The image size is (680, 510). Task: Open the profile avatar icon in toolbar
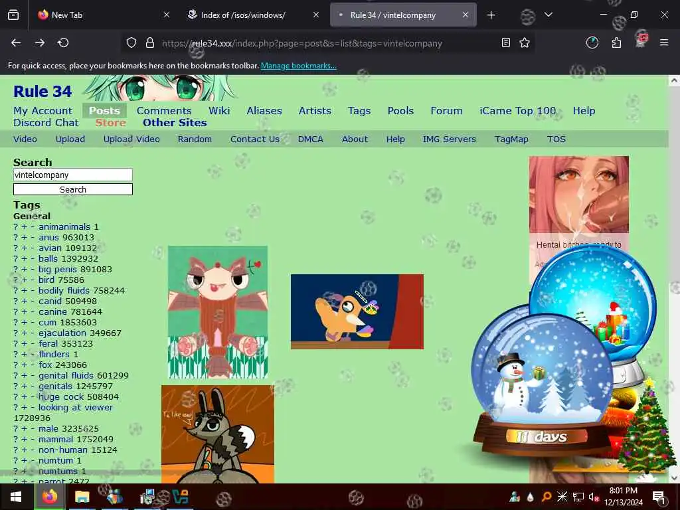pyautogui.click(x=641, y=39)
